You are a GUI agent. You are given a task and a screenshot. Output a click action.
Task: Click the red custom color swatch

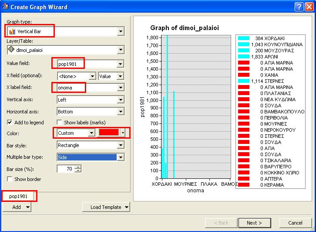109,133
